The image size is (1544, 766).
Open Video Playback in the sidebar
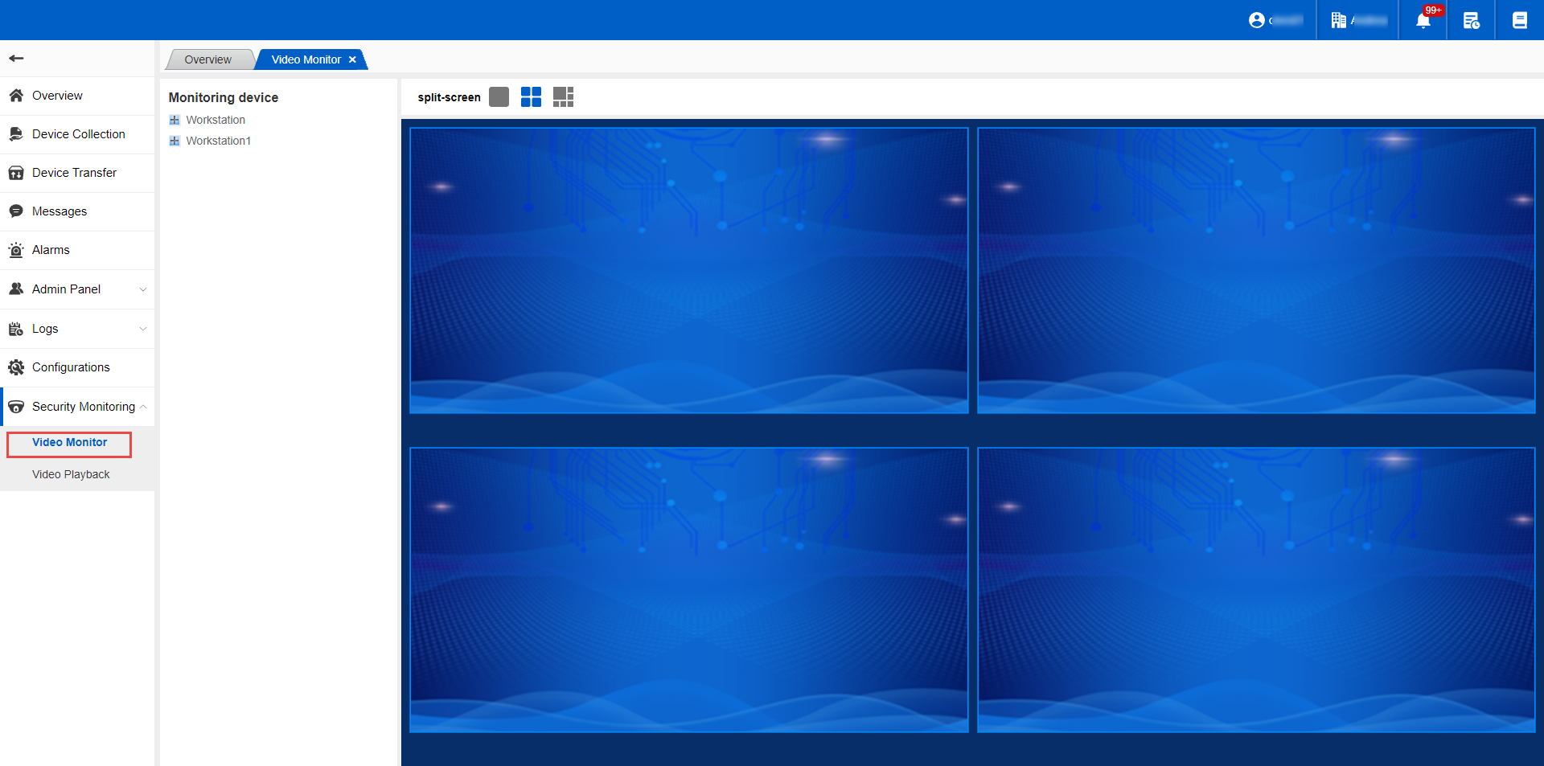(x=71, y=474)
